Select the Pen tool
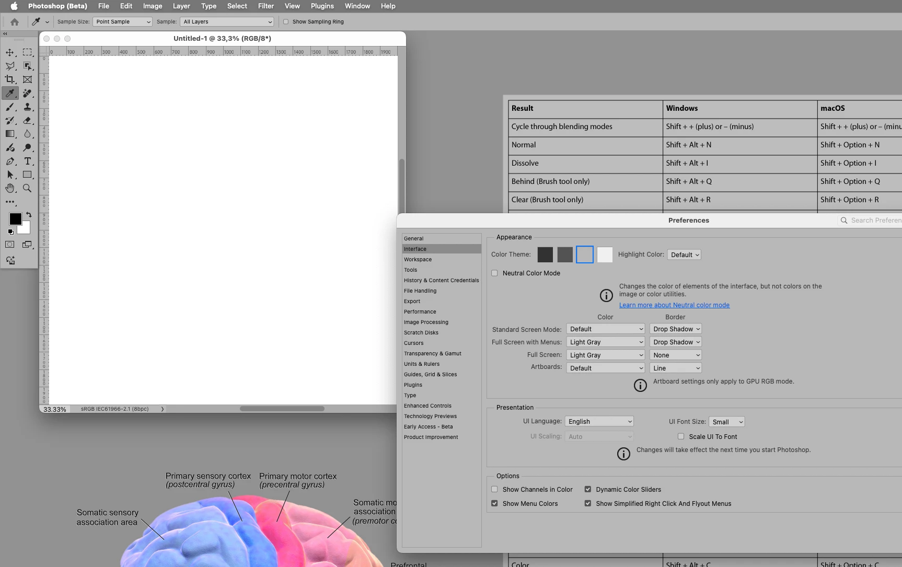The image size is (902, 567). 10,161
